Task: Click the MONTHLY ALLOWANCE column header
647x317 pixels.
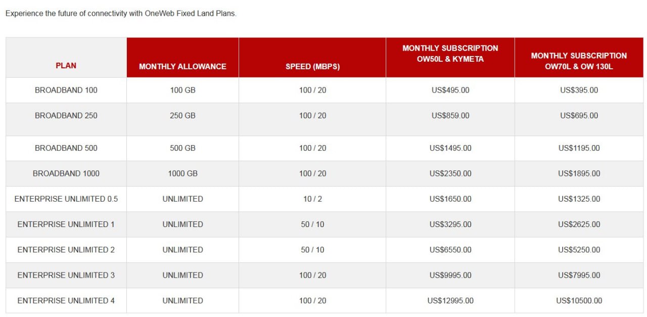Action: [x=182, y=67]
